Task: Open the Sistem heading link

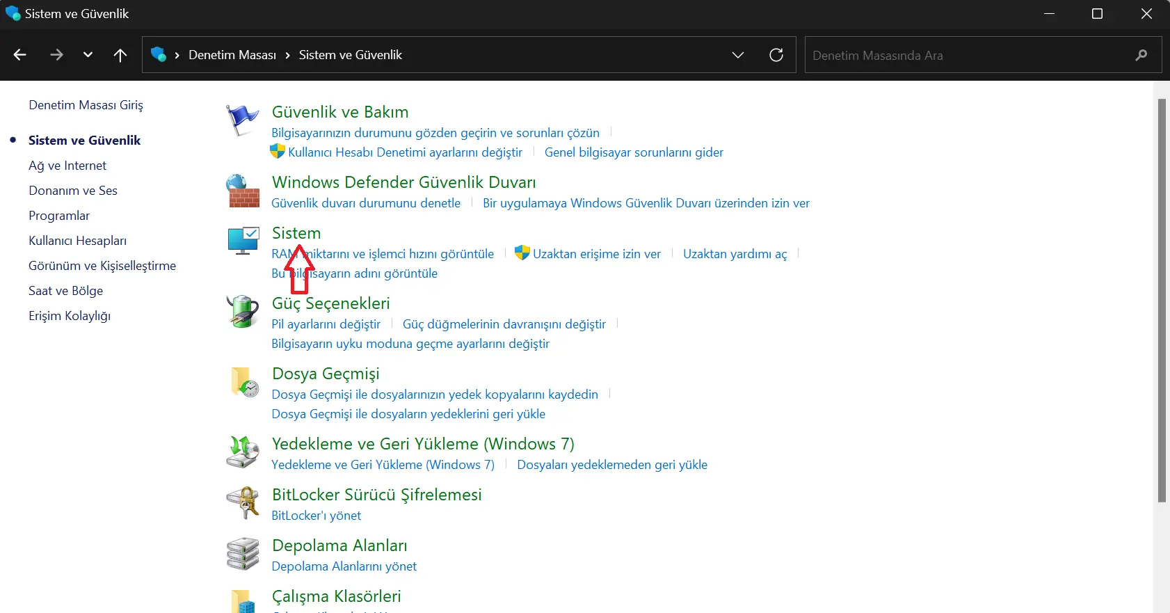Action: coord(296,233)
